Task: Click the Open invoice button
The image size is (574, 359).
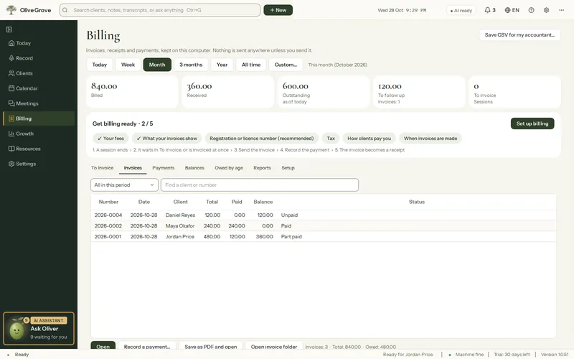Action: point(103,346)
